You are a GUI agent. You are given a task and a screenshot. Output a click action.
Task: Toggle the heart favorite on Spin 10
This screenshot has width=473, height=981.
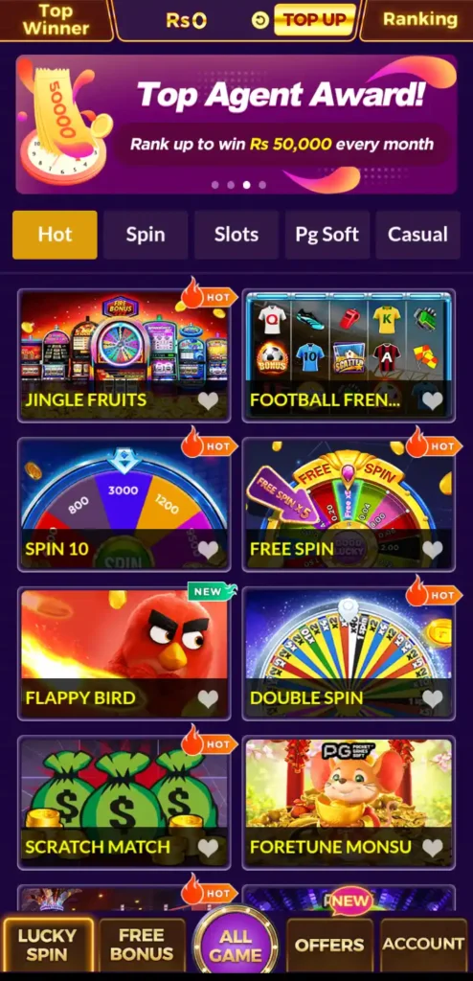[208, 549]
